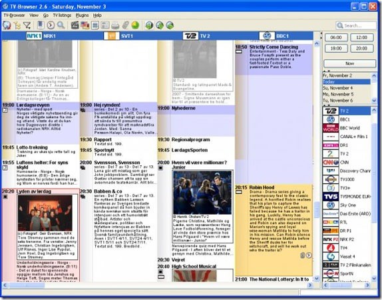The width and height of the screenshot is (382, 300).
Task: Select 'Today' in the date list
Action: 347,82
